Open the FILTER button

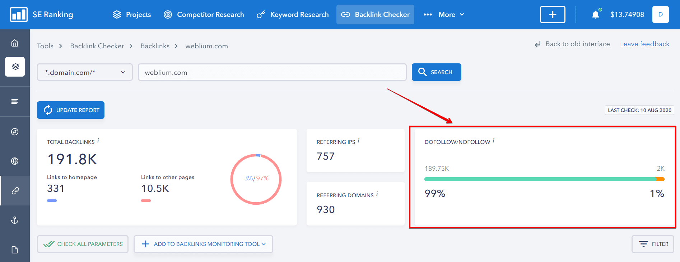tap(653, 244)
